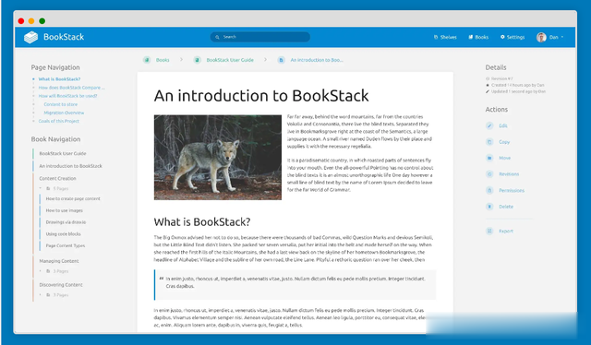The height and width of the screenshot is (345, 591).
Task: Open Discovering Content chapter
Action: pos(61,285)
